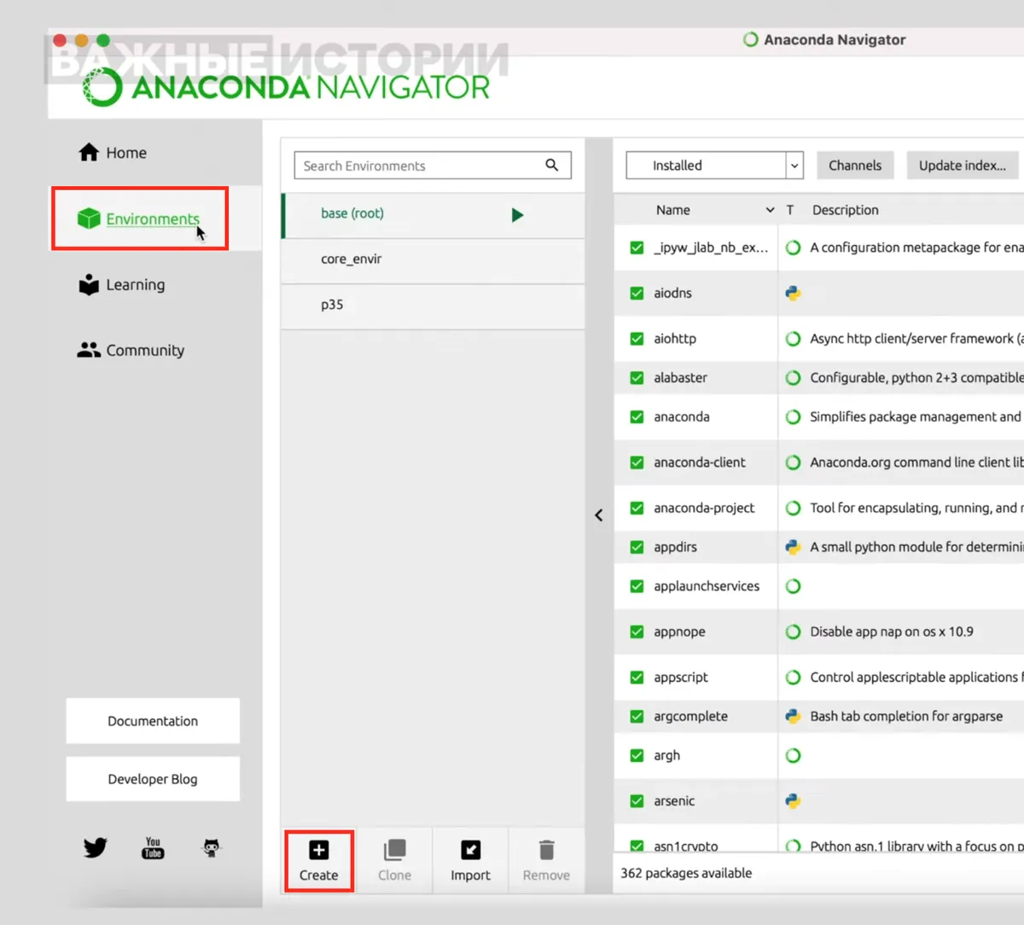Open the Documentation link
1024x925 pixels.
(x=153, y=721)
